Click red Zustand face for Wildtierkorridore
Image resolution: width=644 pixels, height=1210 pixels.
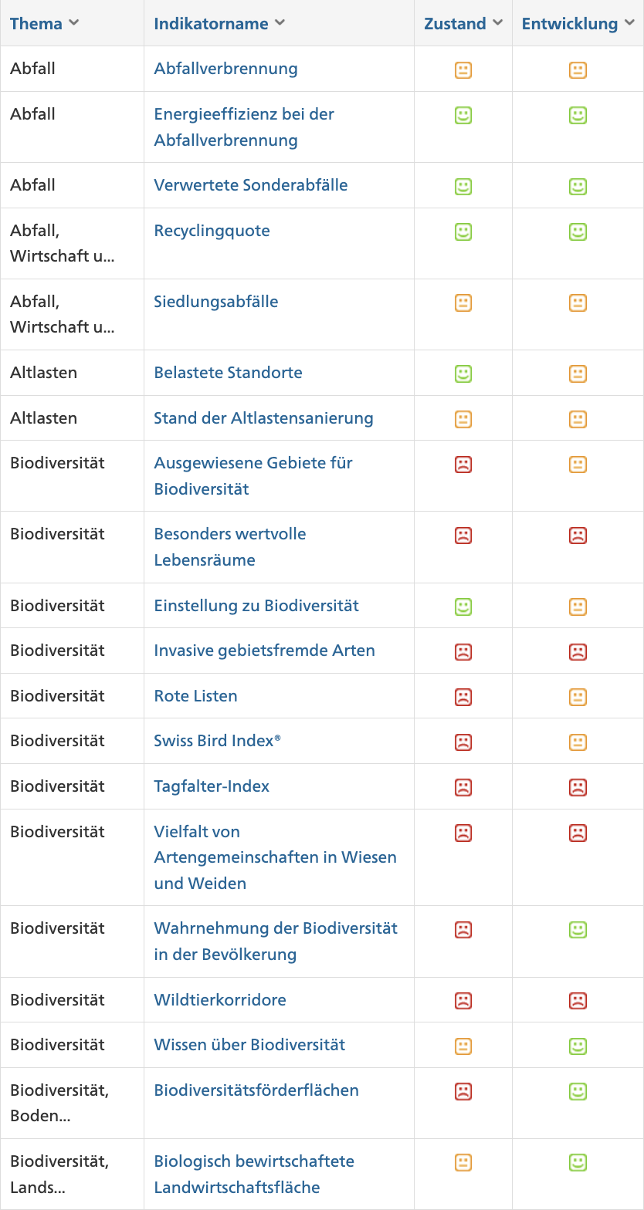[463, 1001]
